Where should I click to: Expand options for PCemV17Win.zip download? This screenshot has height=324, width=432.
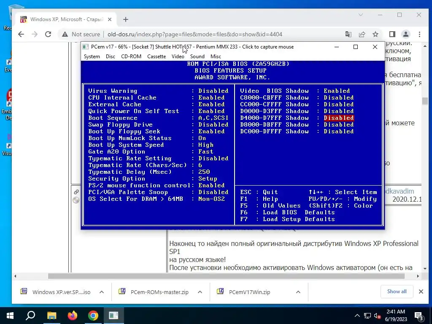pyautogui.click(x=298, y=292)
